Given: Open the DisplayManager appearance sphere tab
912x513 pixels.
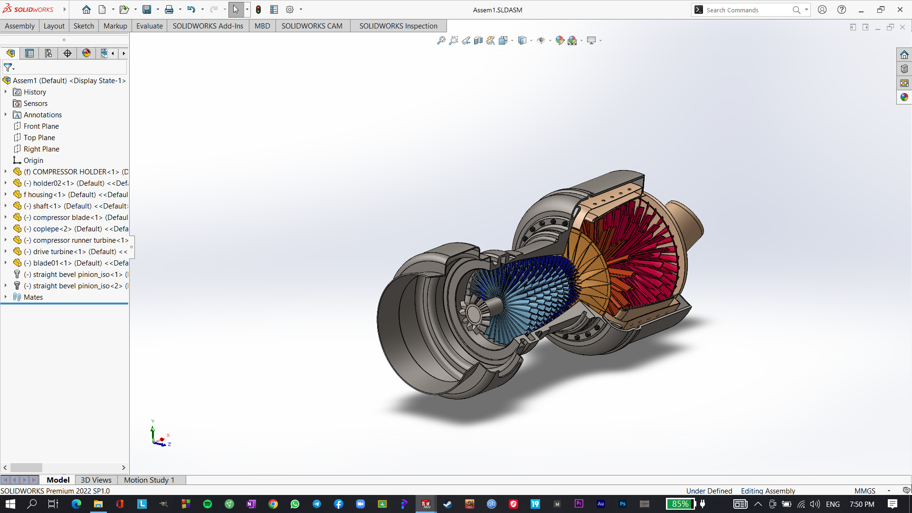Looking at the screenshot, I should click(x=86, y=53).
